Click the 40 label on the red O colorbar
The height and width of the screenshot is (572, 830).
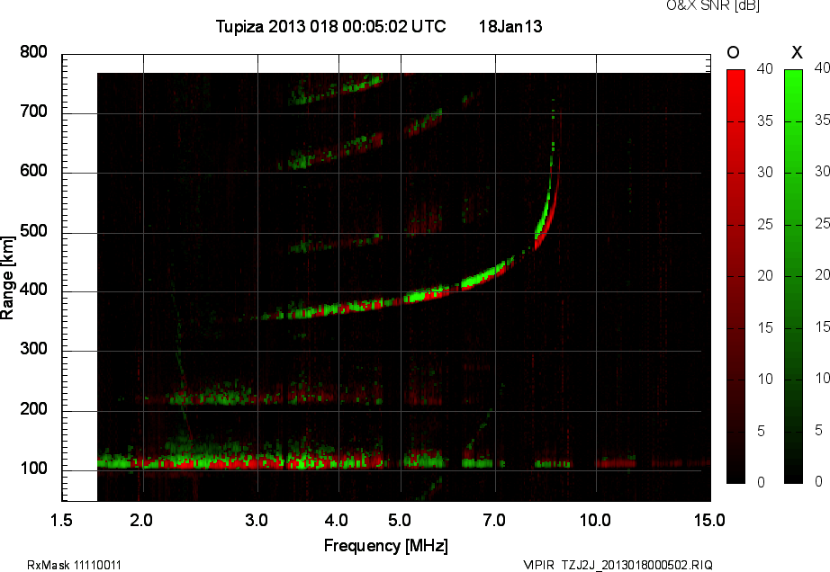[x=765, y=68]
